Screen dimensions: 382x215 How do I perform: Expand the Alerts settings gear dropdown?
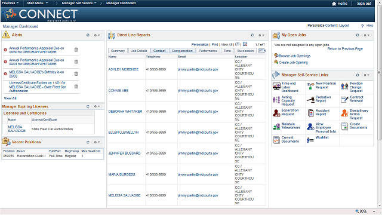(x=97, y=35)
